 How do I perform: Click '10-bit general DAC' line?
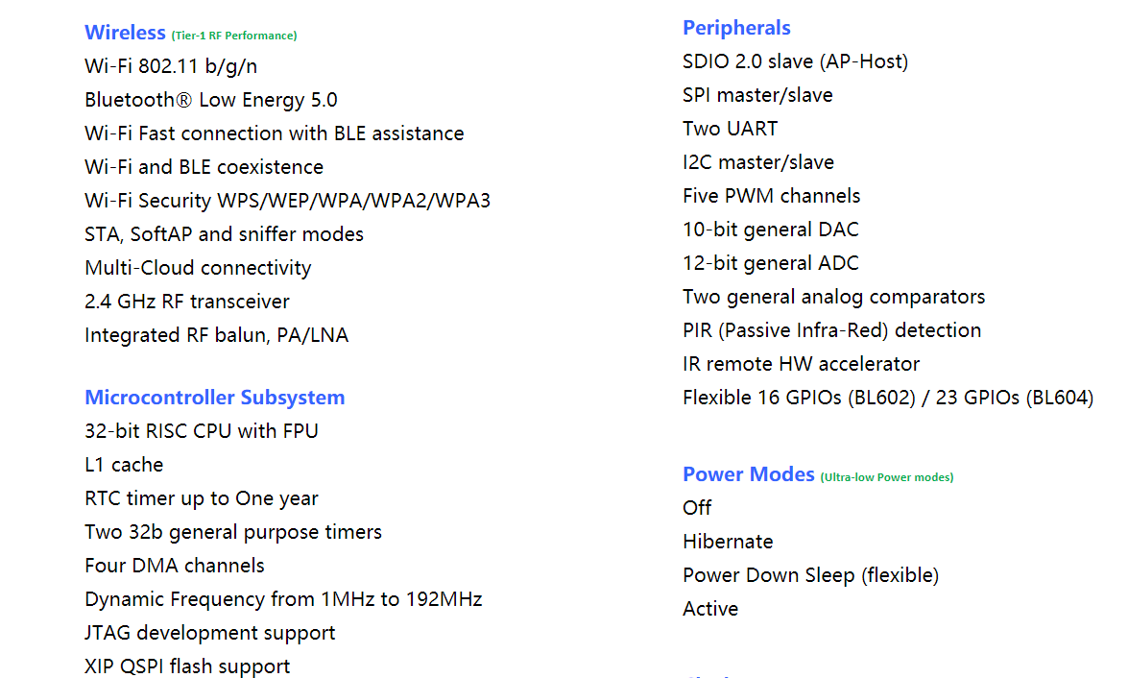[x=771, y=229]
